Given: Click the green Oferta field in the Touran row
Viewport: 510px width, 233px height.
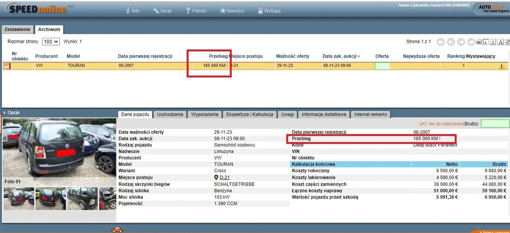Looking at the screenshot, I should click(x=382, y=66).
